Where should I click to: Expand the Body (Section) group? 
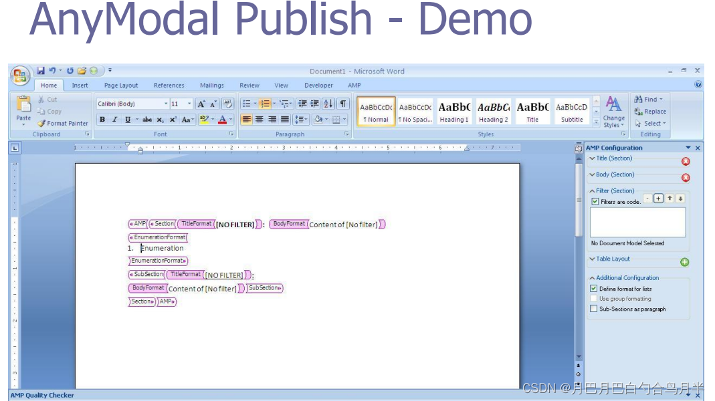(x=593, y=174)
